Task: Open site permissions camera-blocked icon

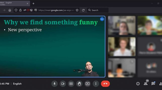Action: coord(28,10)
